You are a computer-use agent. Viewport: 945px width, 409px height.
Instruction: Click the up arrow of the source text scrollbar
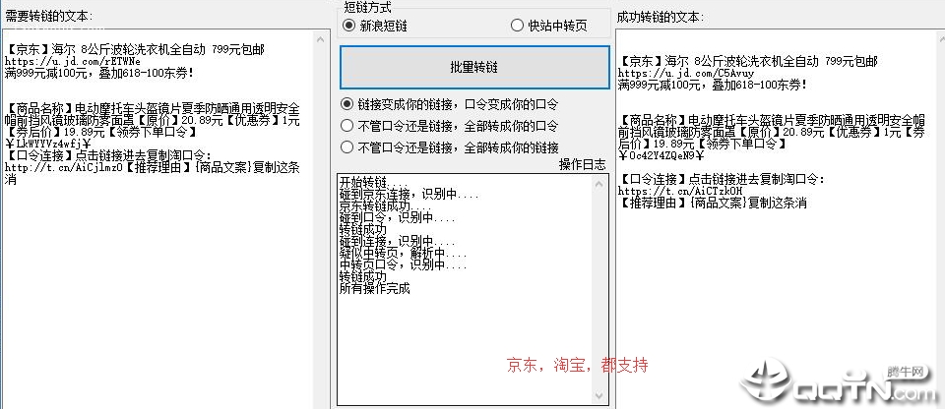320,37
